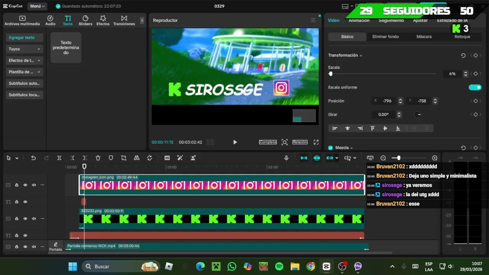Edit the Portada cover
Screen dimensions: 489x275
coord(55,247)
